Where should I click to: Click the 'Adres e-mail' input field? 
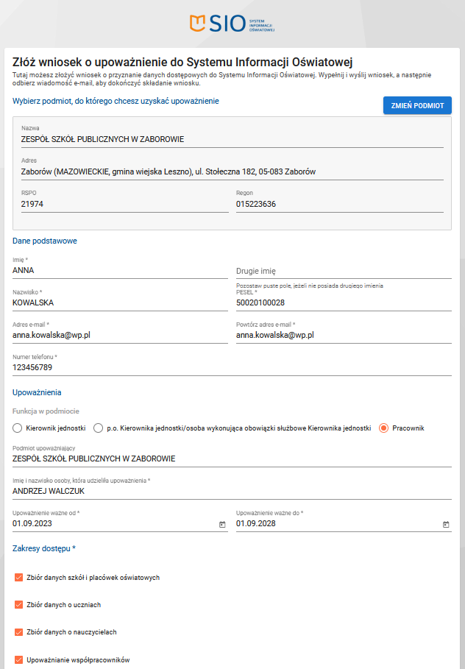[x=118, y=335]
